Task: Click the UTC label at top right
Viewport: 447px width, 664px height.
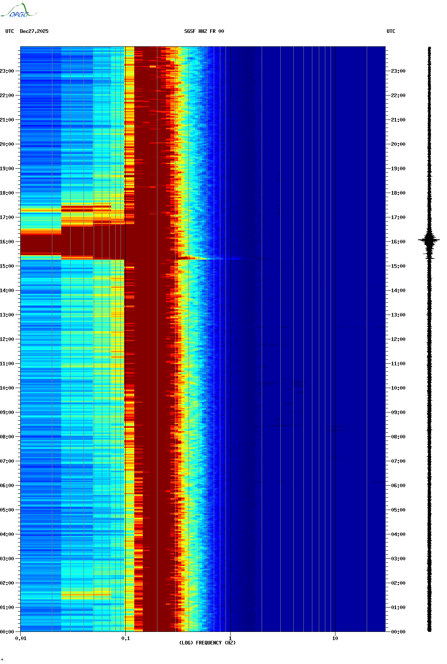Action: point(391,31)
